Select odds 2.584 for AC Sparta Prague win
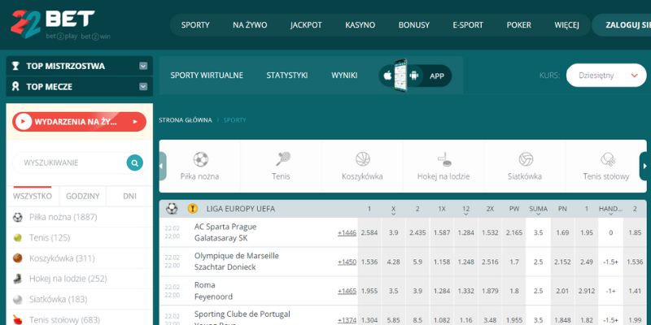Screen dimensions: 651x325 [369, 232]
